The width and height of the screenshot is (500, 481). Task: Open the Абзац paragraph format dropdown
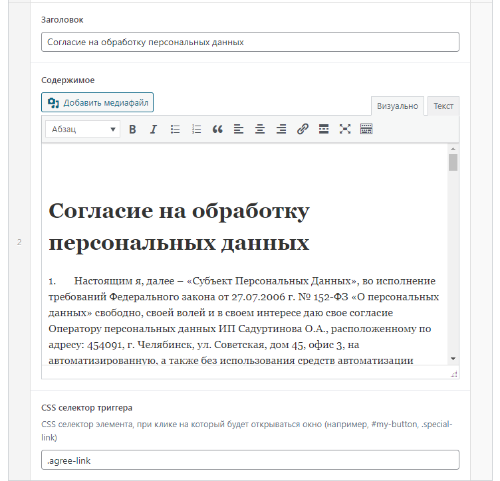tap(82, 129)
